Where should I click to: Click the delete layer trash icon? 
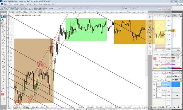coord(178,107)
